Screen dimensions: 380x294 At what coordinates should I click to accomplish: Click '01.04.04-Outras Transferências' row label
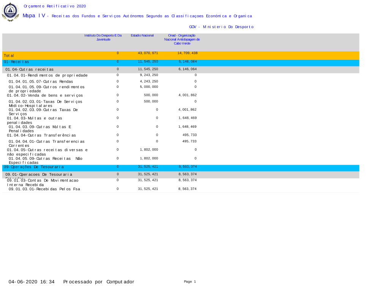coord(41,135)
